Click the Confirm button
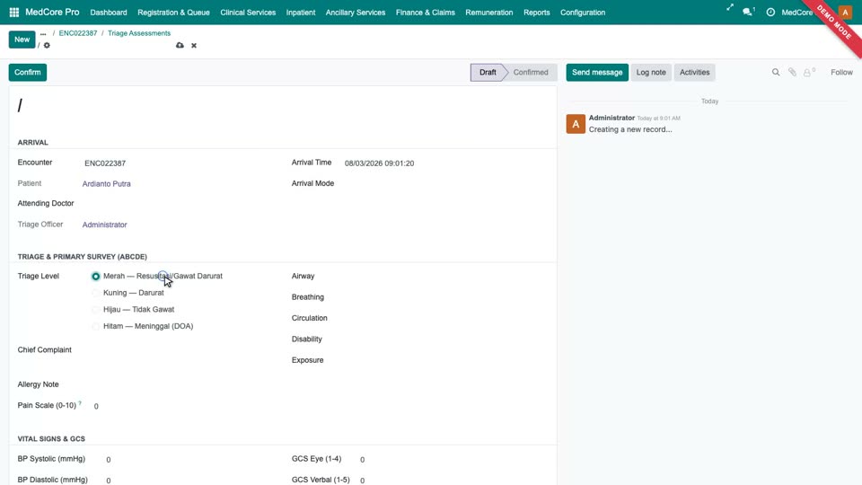 coord(28,72)
